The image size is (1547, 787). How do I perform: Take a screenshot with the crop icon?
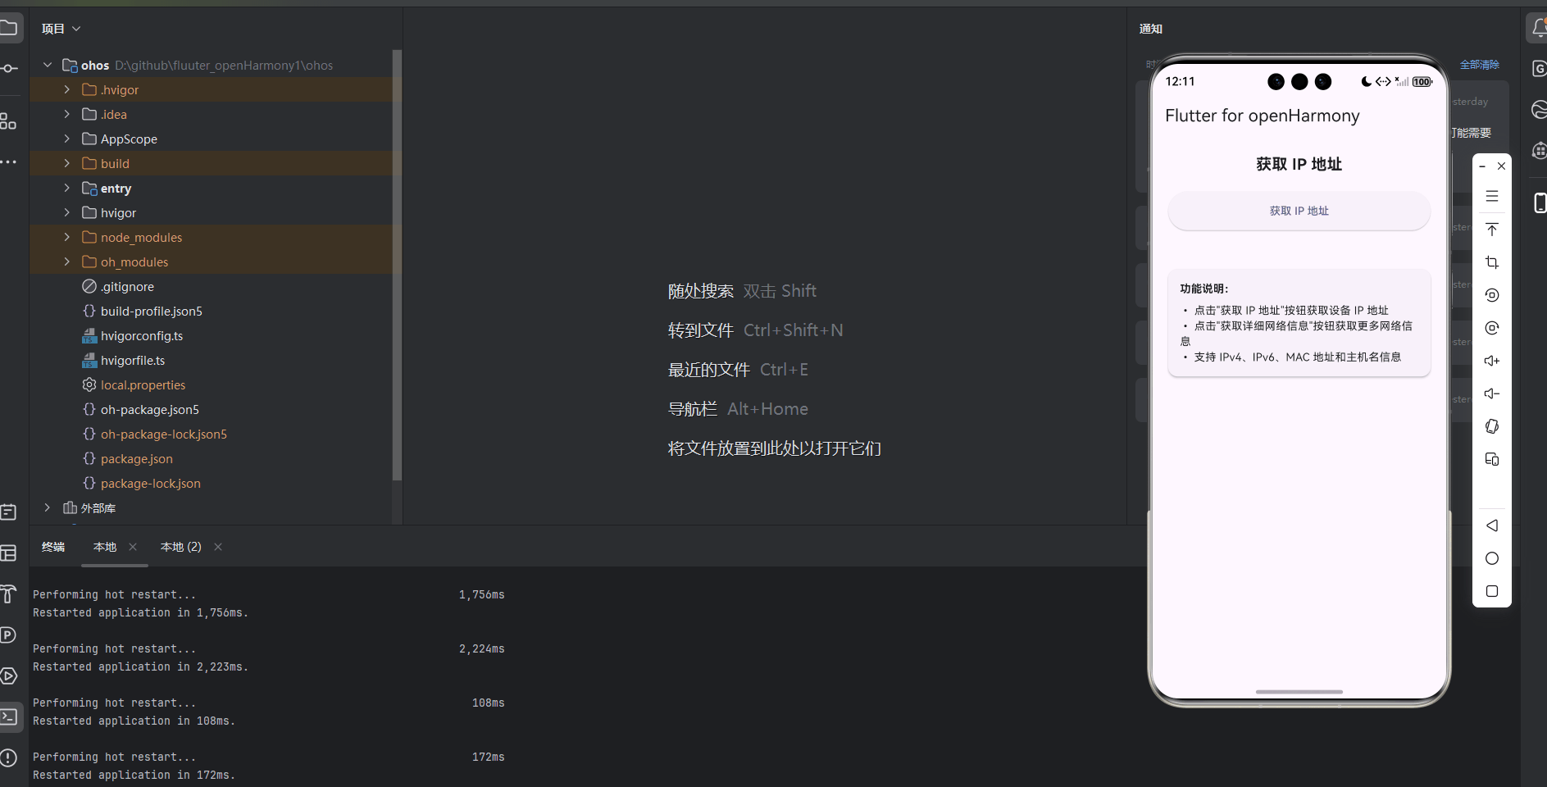(1493, 262)
